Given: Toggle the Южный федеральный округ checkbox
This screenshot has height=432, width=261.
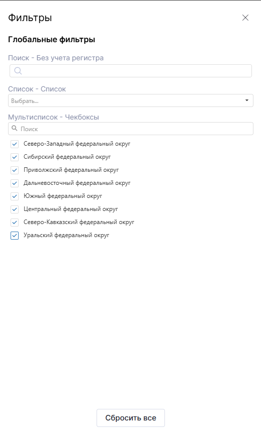Looking at the screenshot, I should pyautogui.click(x=15, y=196).
